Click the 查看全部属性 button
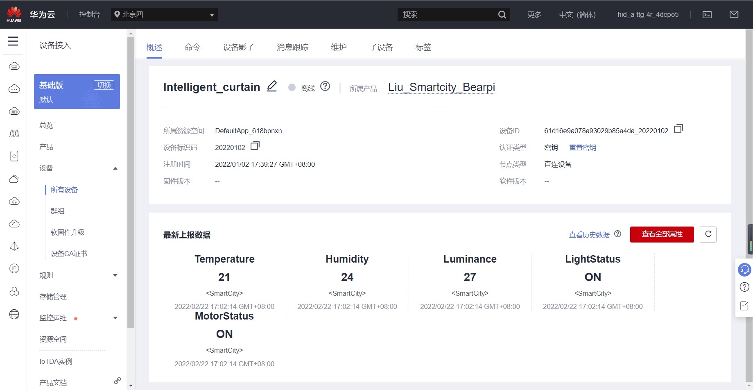The width and height of the screenshot is (753, 390). (662, 234)
